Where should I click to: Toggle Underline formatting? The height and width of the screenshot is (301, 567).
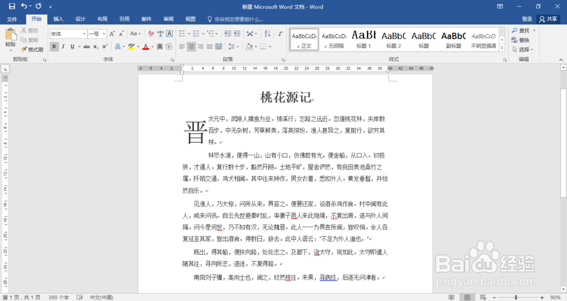click(73, 46)
